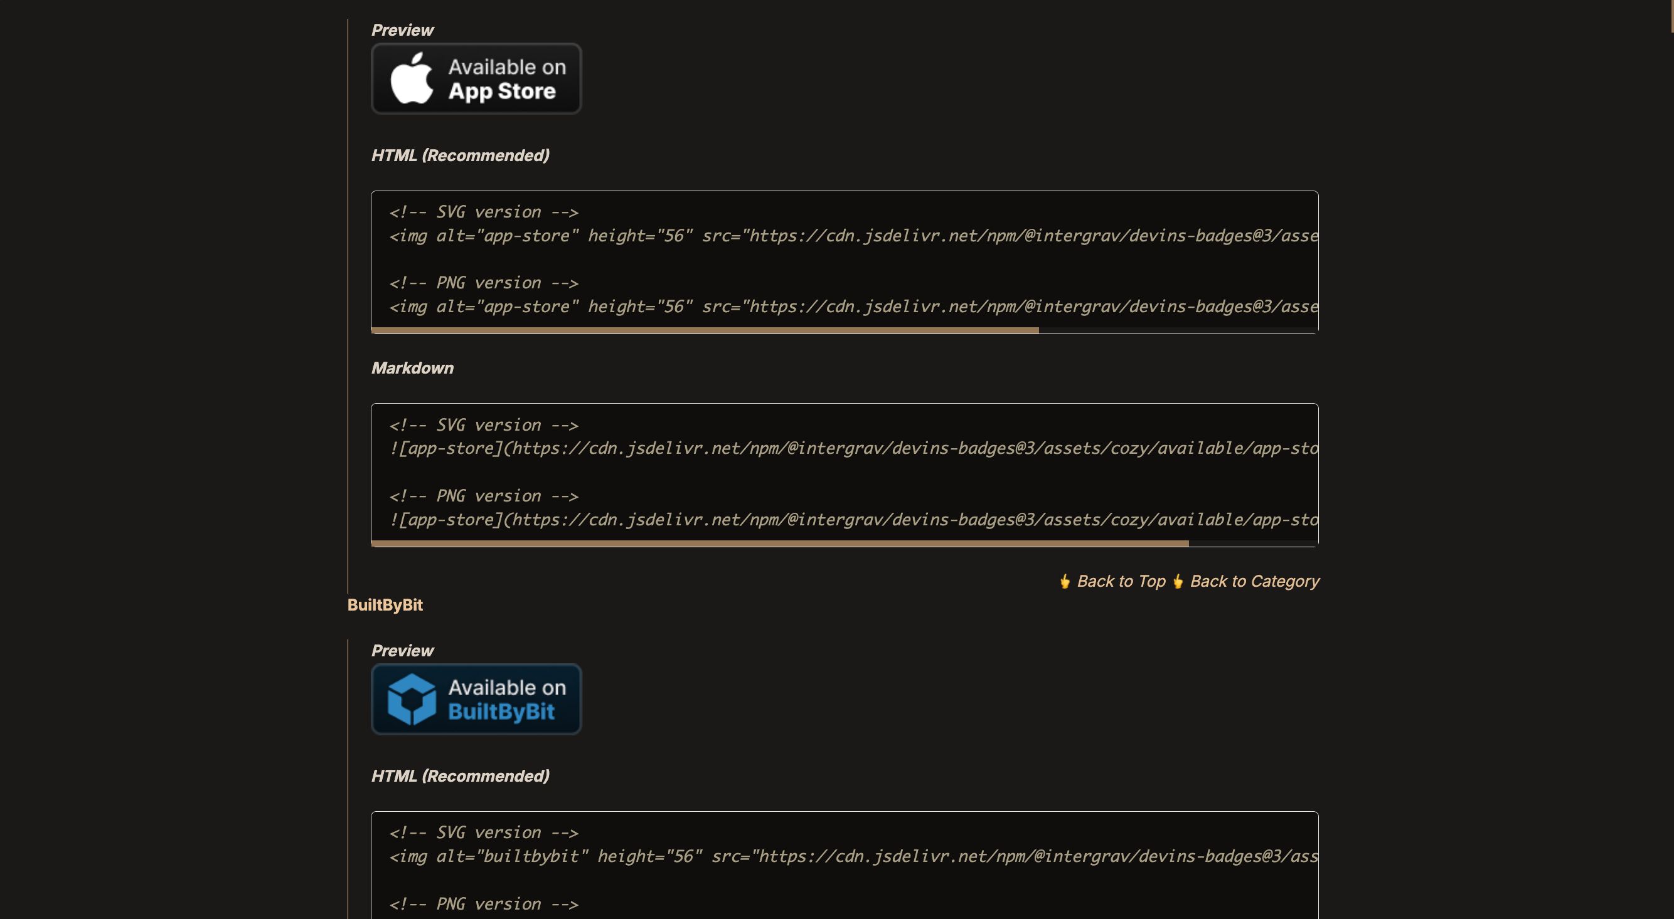Click pointing hand emoji before Back to Category
Screen dimensions: 1674x919
click(1178, 581)
